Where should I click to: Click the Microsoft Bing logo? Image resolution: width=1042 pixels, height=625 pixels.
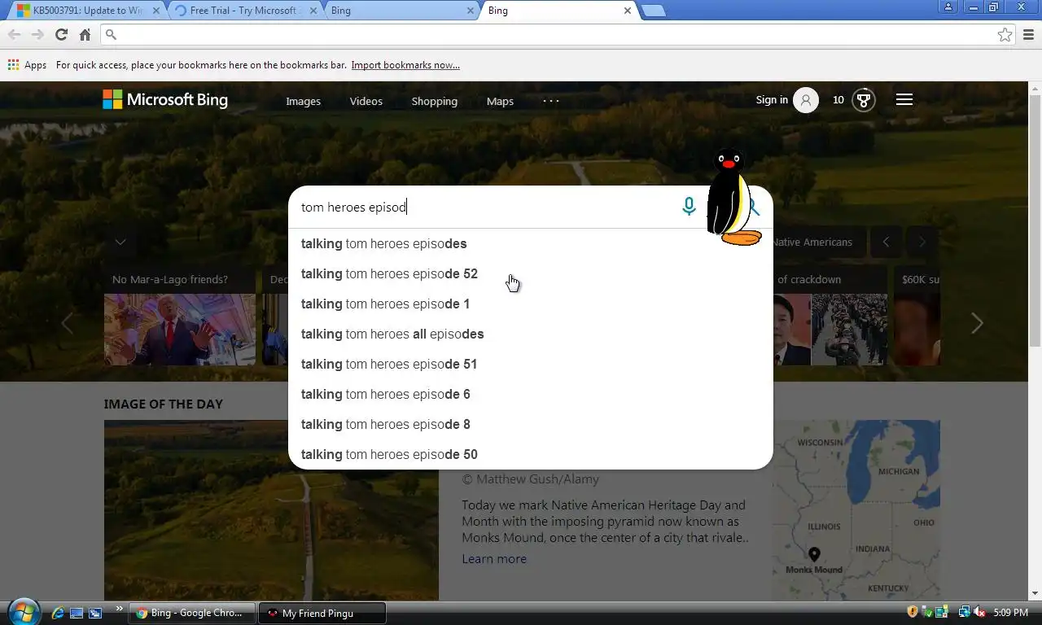click(x=165, y=99)
